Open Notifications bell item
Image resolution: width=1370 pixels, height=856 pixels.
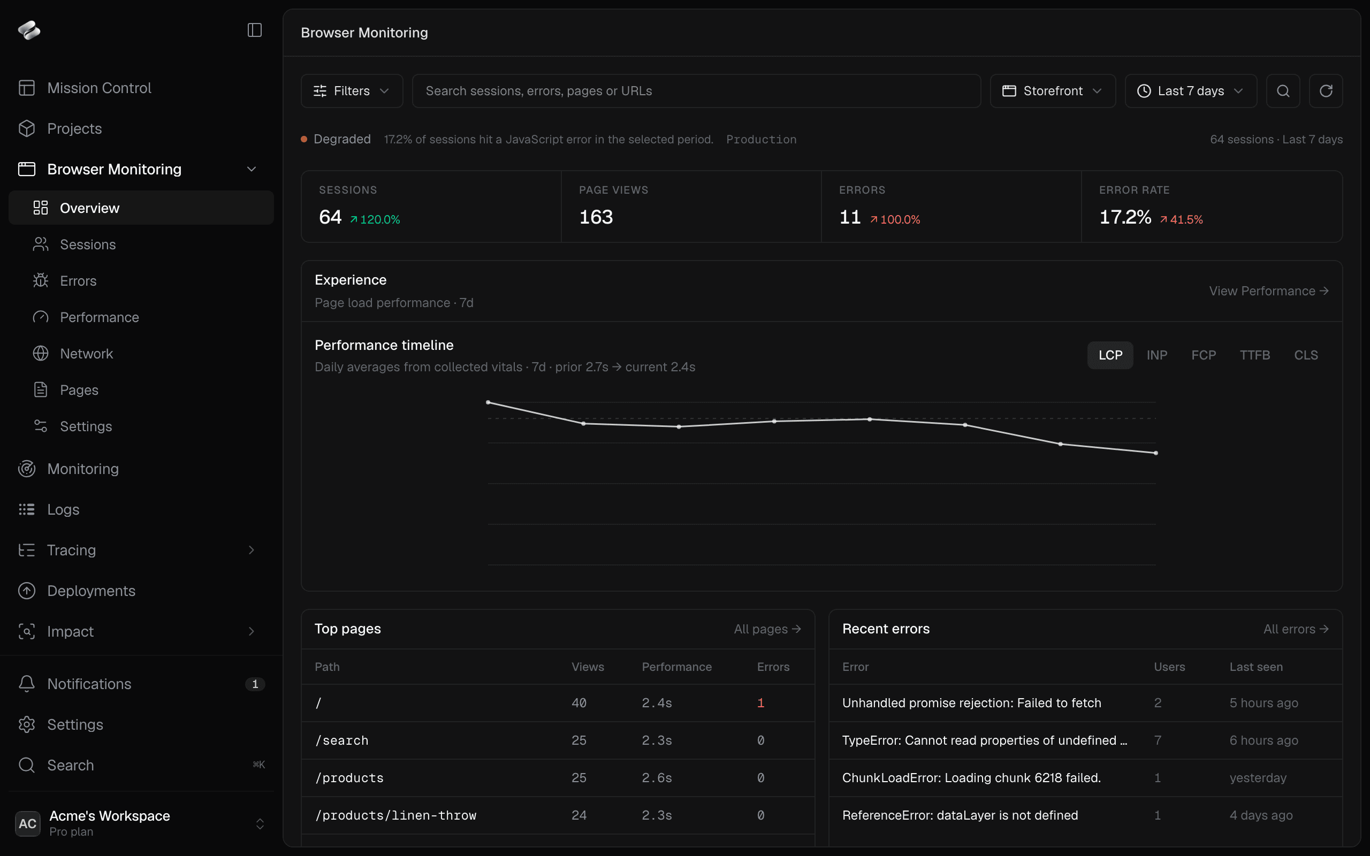tap(141, 683)
